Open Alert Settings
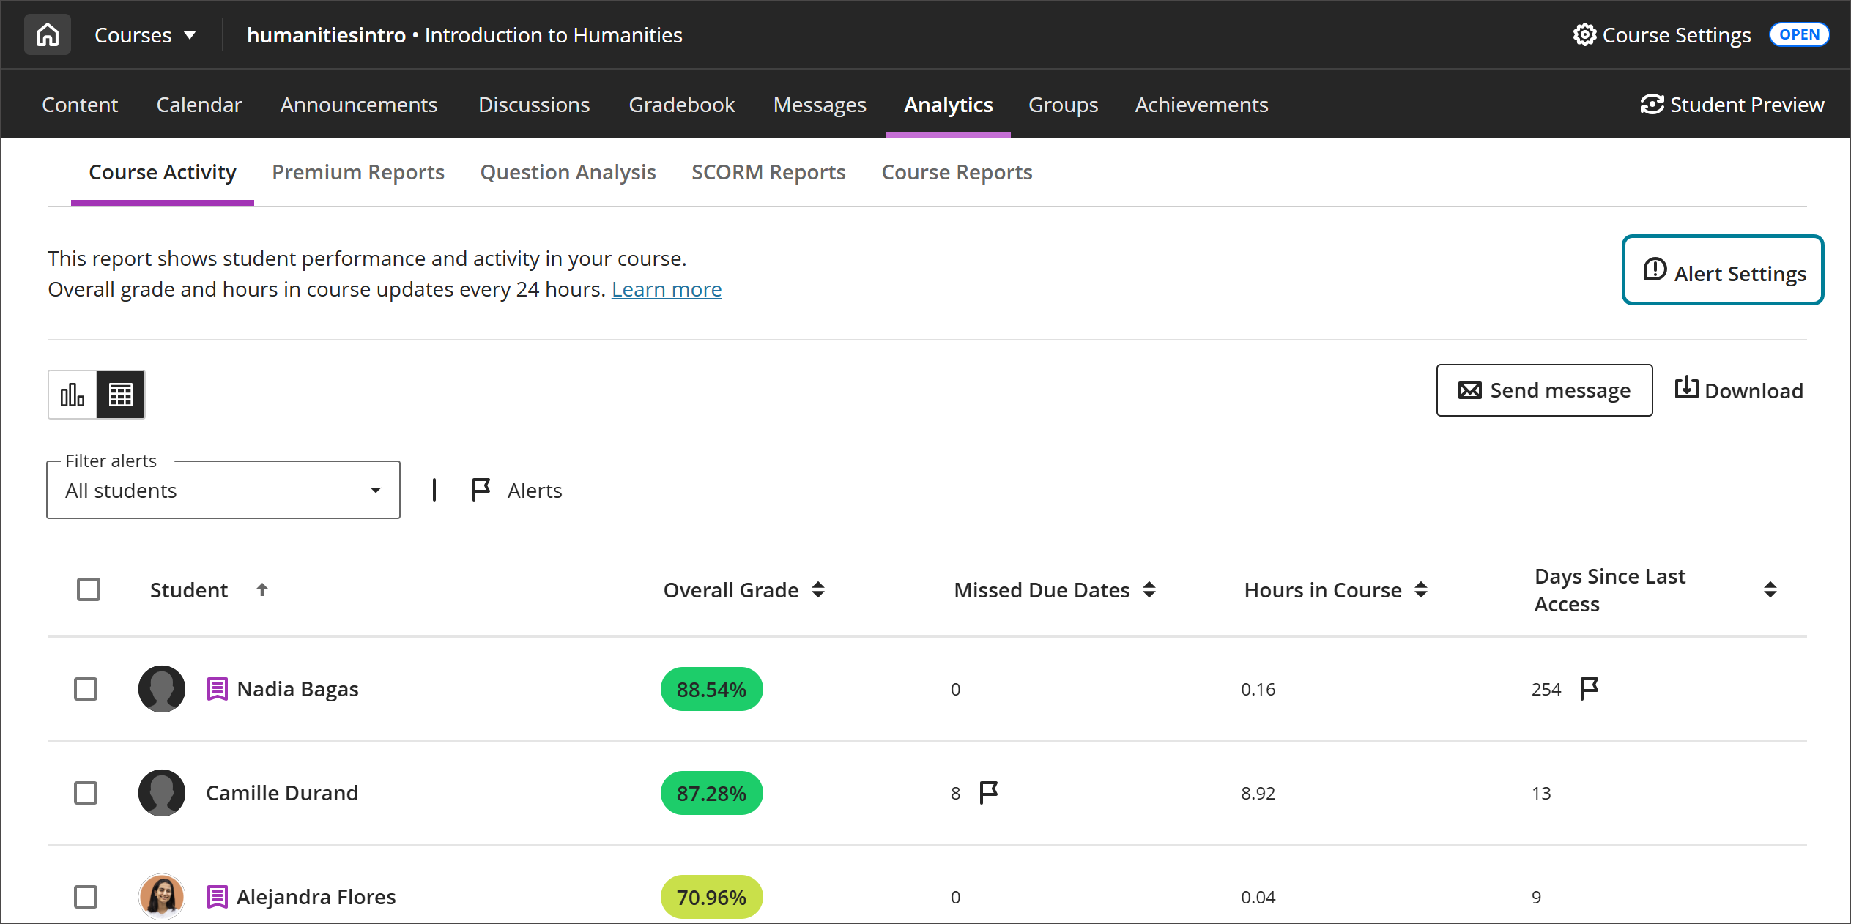Viewport: 1851px width, 924px height. coord(1722,272)
